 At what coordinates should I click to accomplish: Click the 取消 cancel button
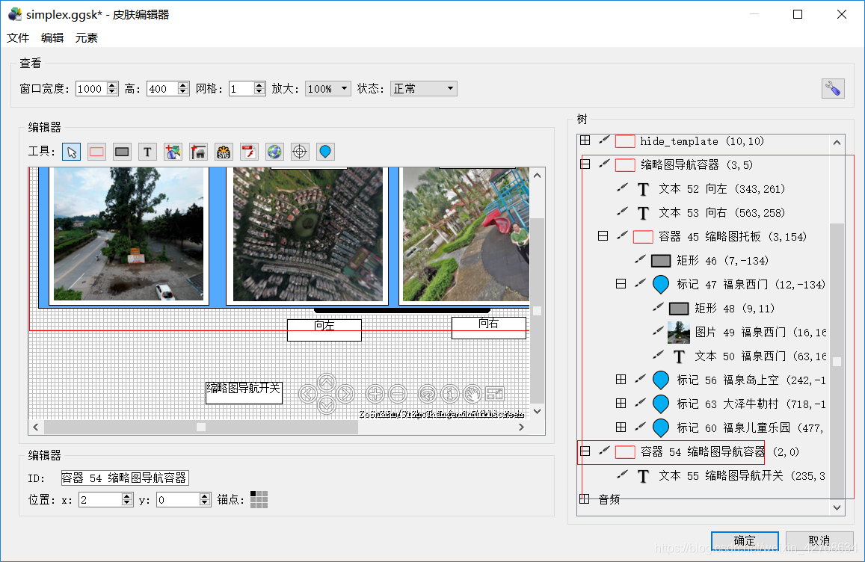(819, 540)
